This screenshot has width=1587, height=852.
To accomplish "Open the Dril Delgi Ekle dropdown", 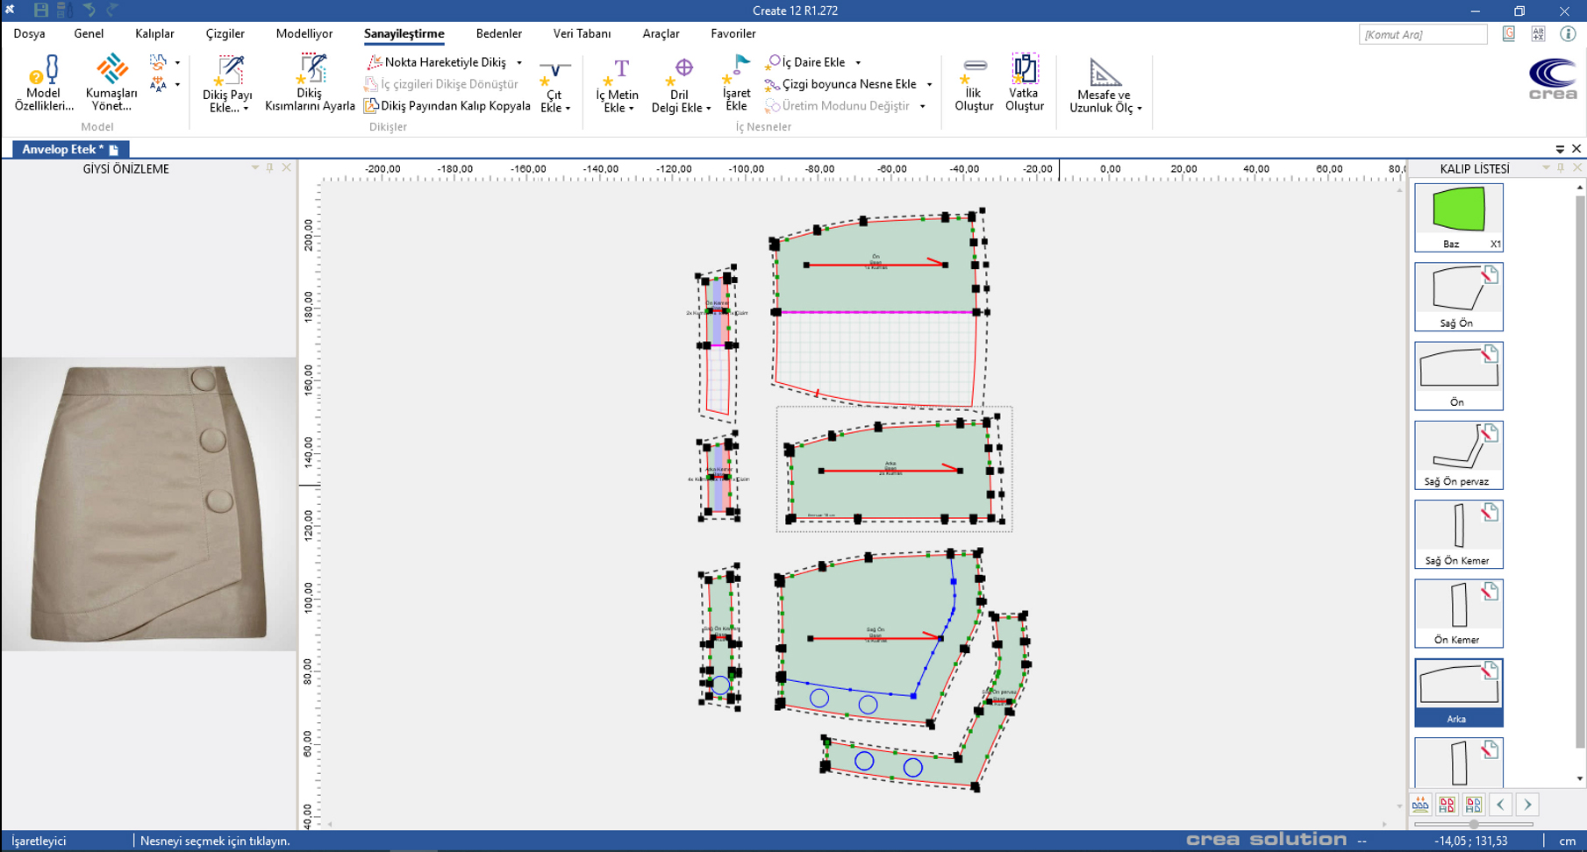I will 708,109.
